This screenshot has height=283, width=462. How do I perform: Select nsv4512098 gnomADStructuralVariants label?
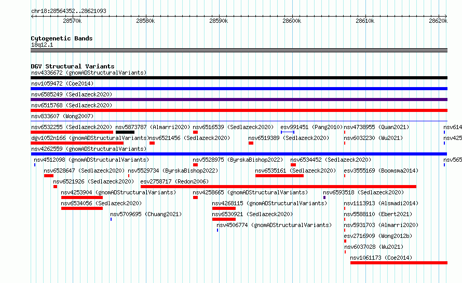(91, 160)
